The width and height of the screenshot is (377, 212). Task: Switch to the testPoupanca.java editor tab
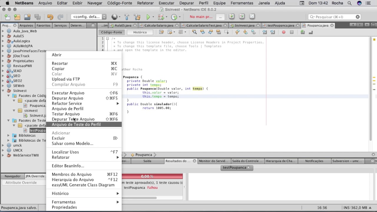(281, 26)
